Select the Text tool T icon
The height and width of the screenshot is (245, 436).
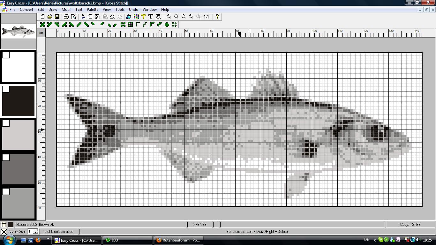151,17
